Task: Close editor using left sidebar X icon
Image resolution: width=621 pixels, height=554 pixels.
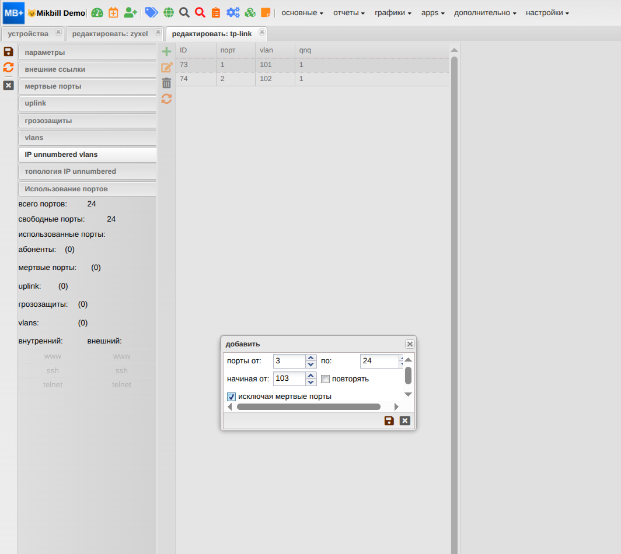Action: click(x=8, y=85)
